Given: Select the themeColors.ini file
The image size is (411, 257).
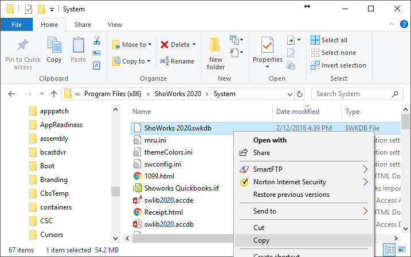Looking at the screenshot, I should tap(169, 152).
